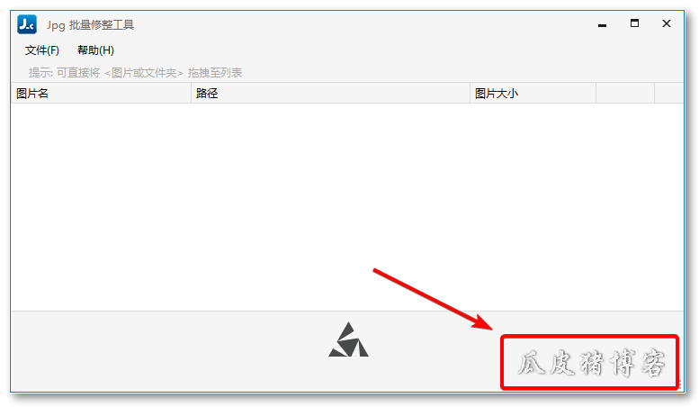
Task: Sort list by 图片名 column header
Action: [x=101, y=94]
